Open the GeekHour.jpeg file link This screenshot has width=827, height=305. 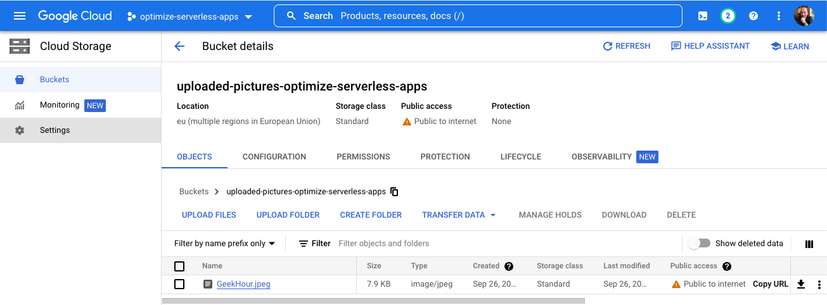(243, 284)
